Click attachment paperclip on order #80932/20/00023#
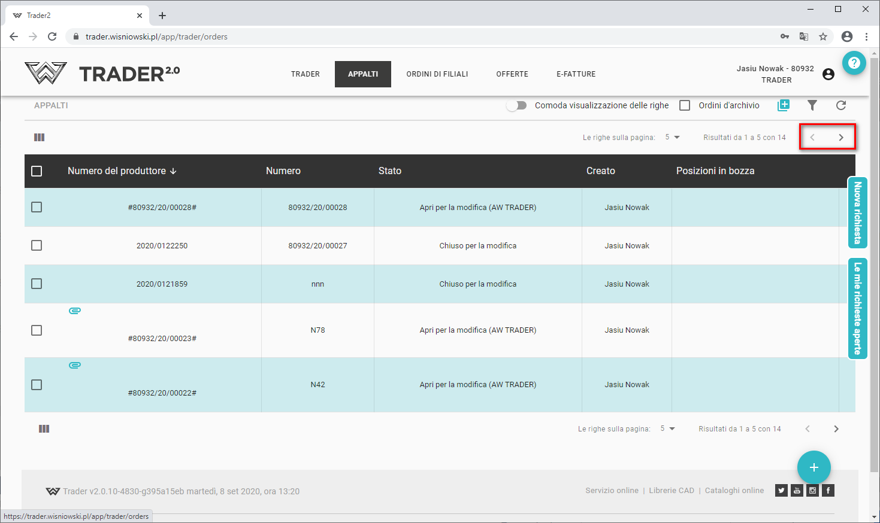Viewport: 880px width, 523px height. (75, 311)
